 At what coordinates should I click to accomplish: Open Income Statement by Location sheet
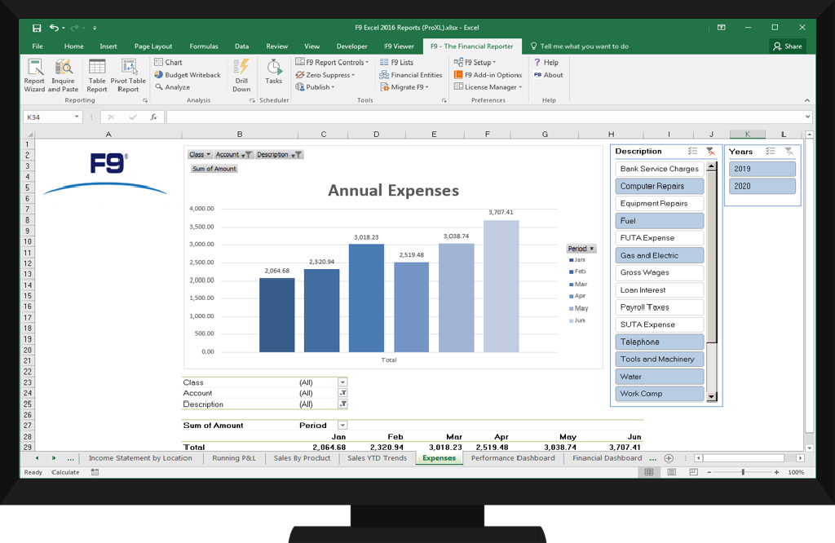pyautogui.click(x=140, y=458)
